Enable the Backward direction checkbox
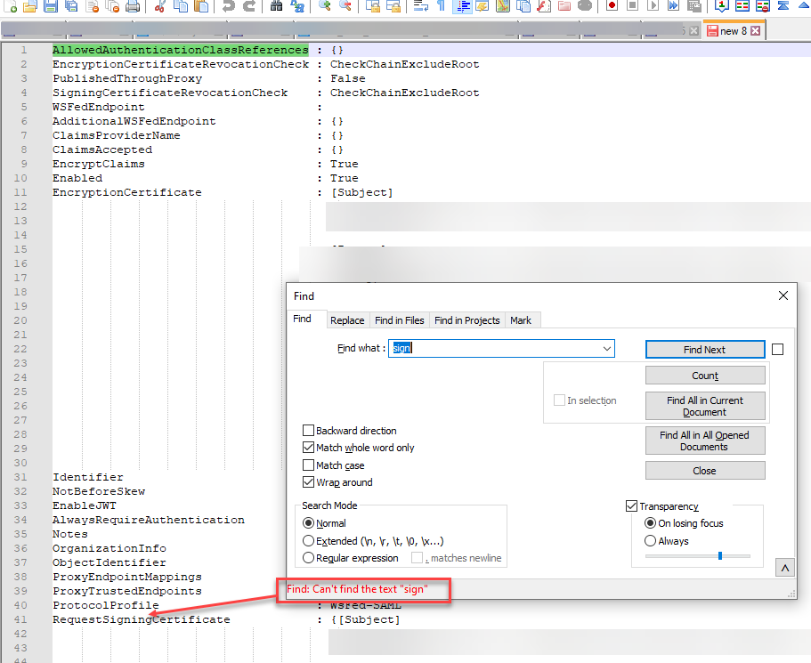This screenshot has height=663, width=811. 308,430
